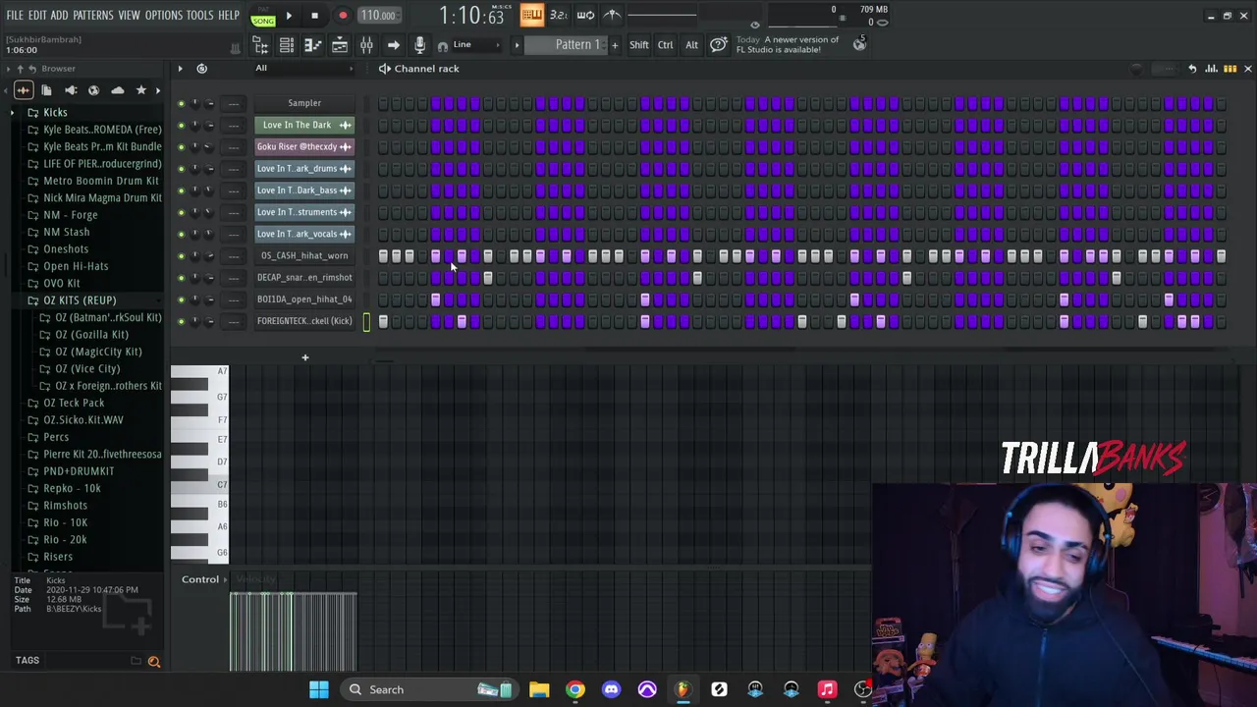Screen dimensions: 1257x707
Task: Mute the DECAP snare rimshot channel
Action: coord(181,277)
